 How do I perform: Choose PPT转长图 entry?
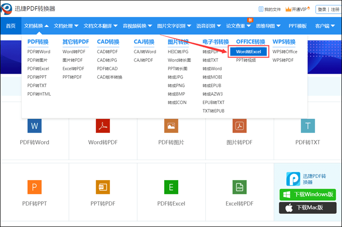pyautogui.click(x=177, y=69)
